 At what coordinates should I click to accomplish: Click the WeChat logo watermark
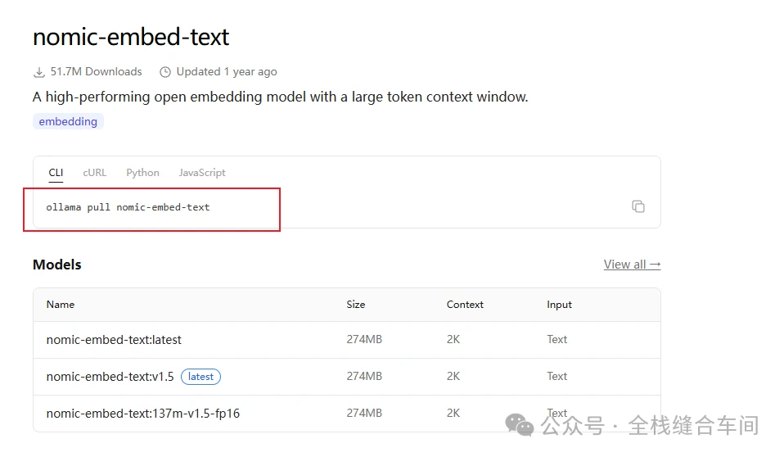pos(520,425)
